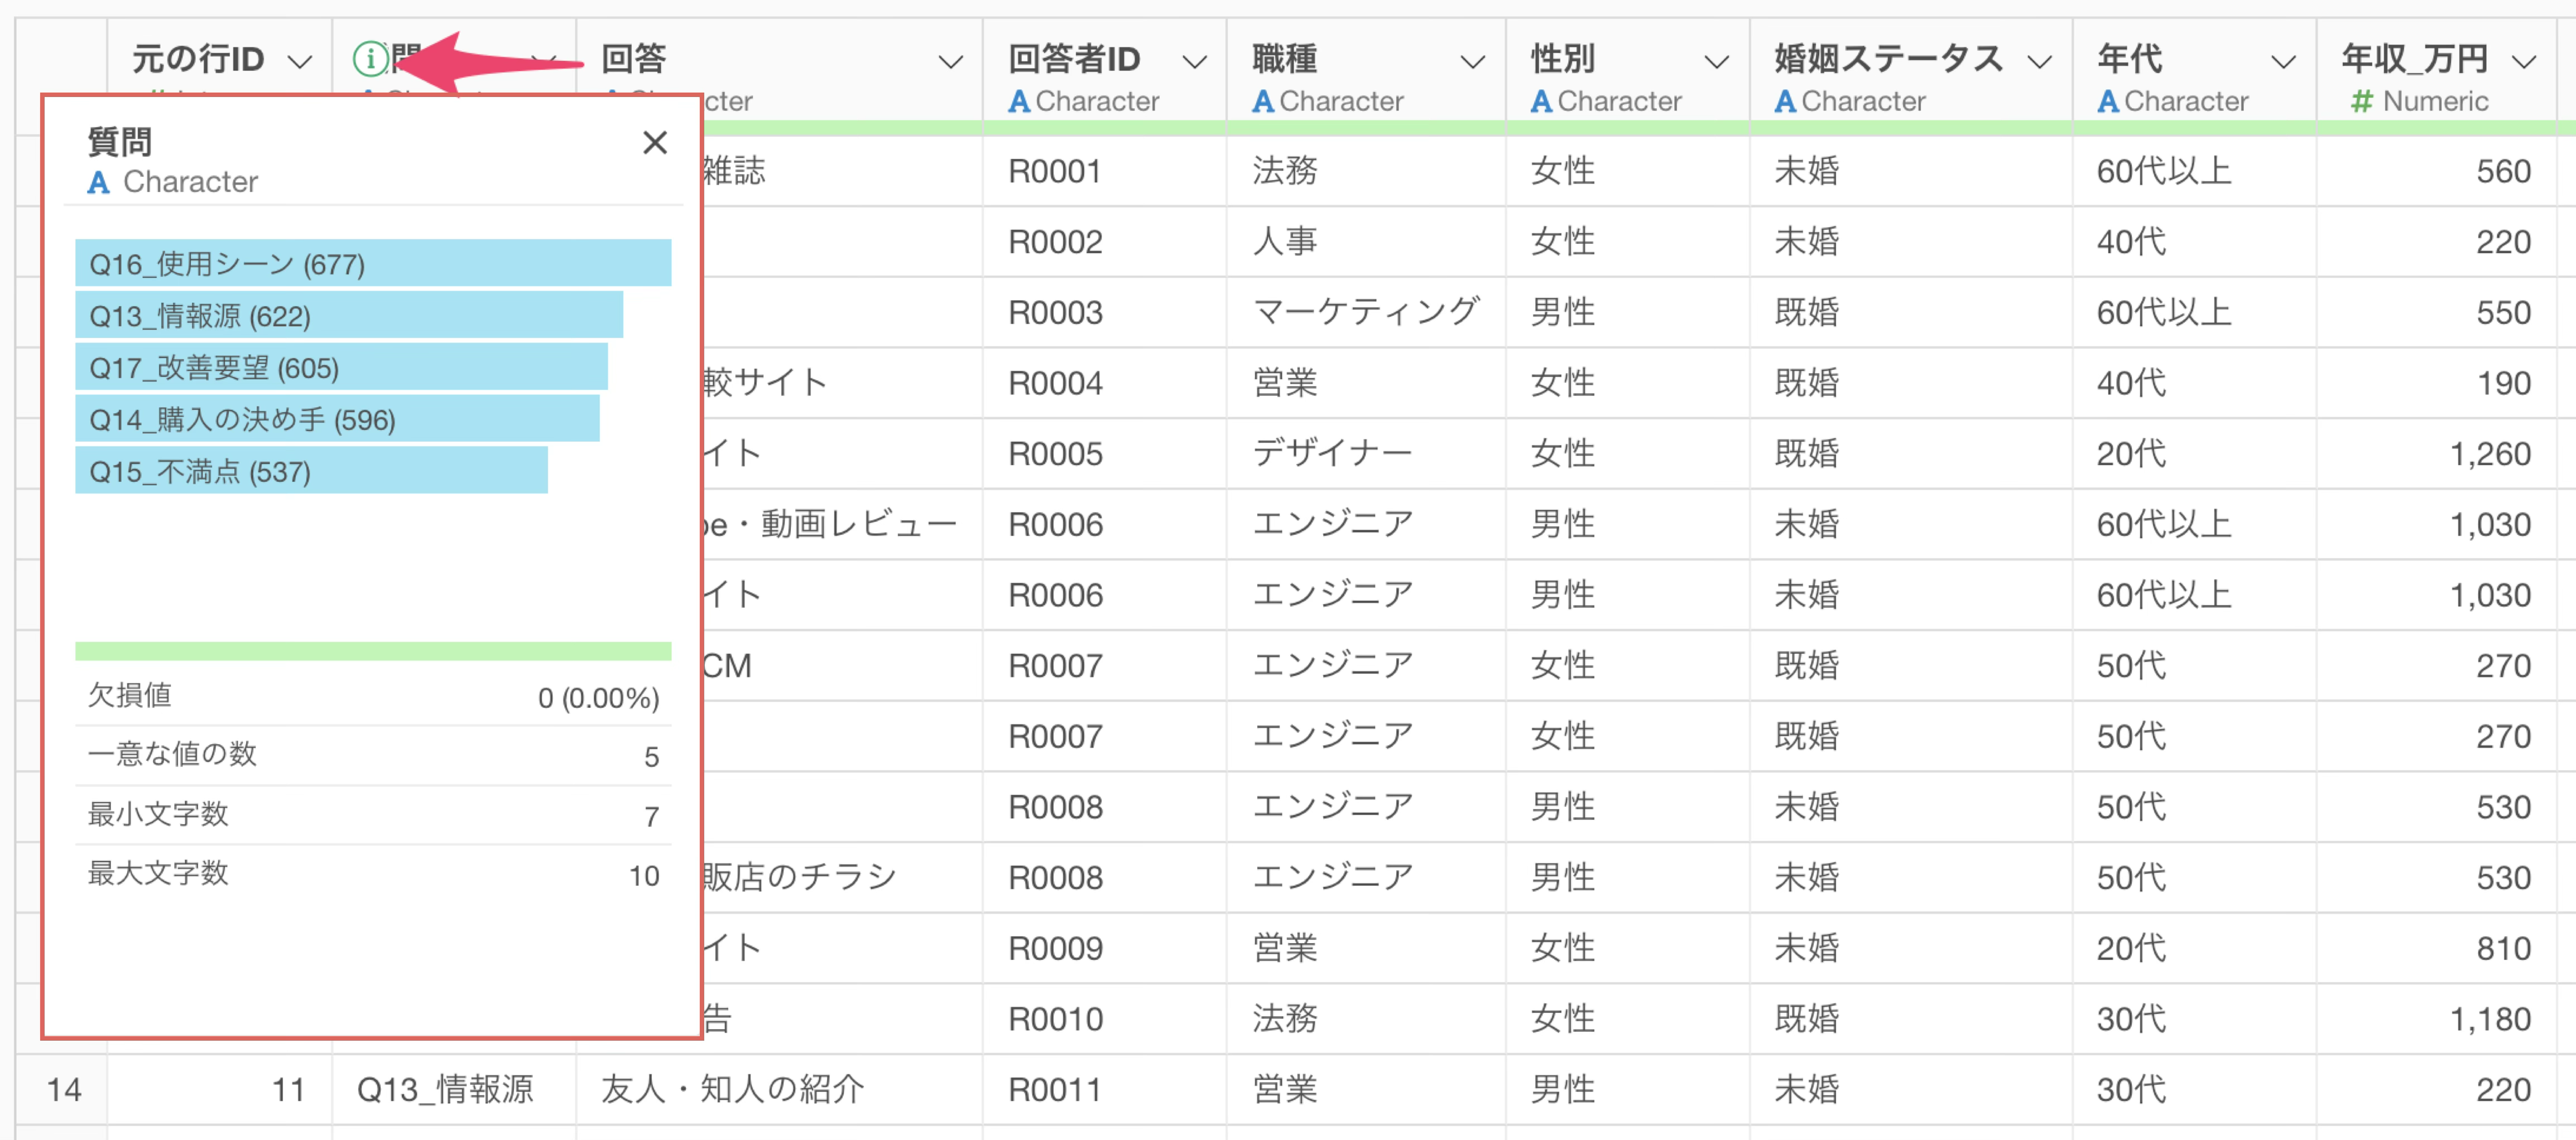Click the Q17_改善要望 (605) bar
This screenshot has width=2576, height=1140.
point(341,366)
